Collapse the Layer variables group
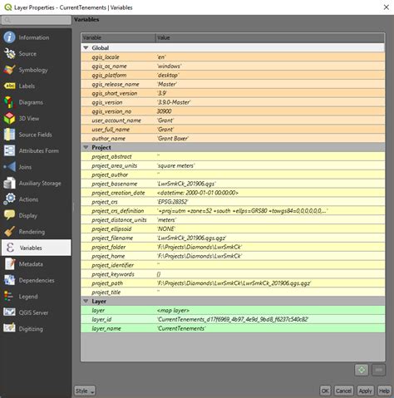The height and width of the screenshot is (398, 394). coord(86,301)
